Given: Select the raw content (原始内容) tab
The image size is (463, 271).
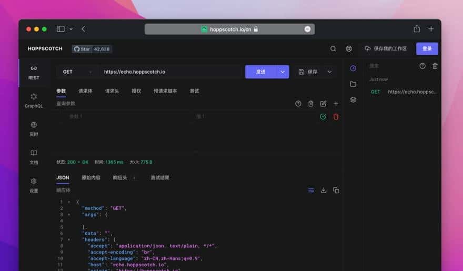Looking at the screenshot, I should [x=91, y=178].
